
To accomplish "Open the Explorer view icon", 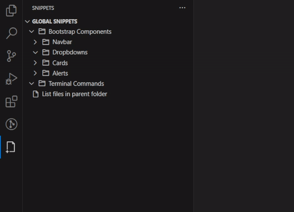I will point(11,10).
